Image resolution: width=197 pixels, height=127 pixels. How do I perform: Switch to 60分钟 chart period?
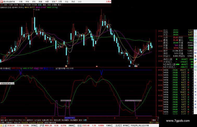click(34, 5)
